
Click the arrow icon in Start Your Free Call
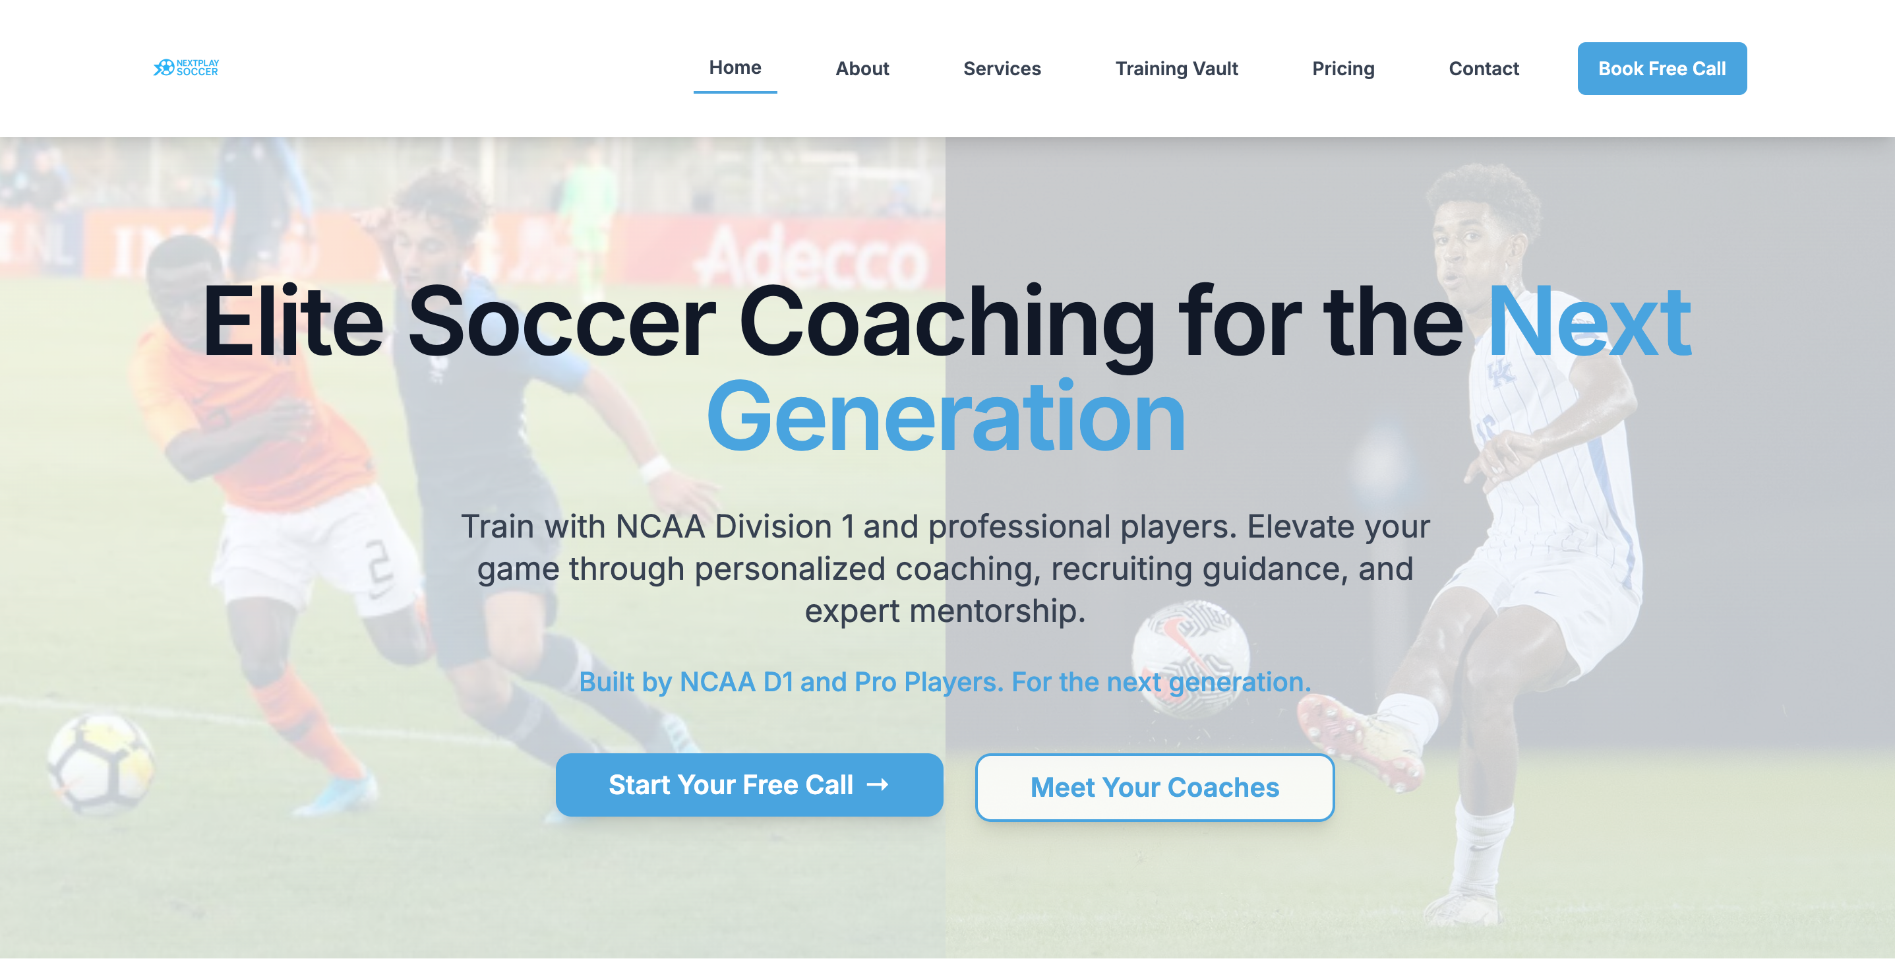[x=878, y=784]
